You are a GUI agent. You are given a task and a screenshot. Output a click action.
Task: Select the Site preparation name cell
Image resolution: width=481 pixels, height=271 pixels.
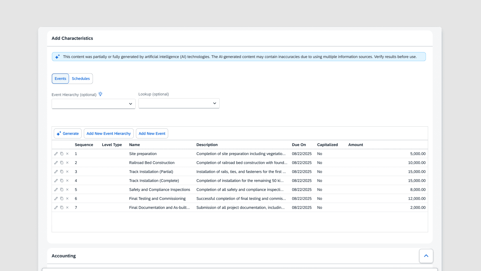coord(143,154)
